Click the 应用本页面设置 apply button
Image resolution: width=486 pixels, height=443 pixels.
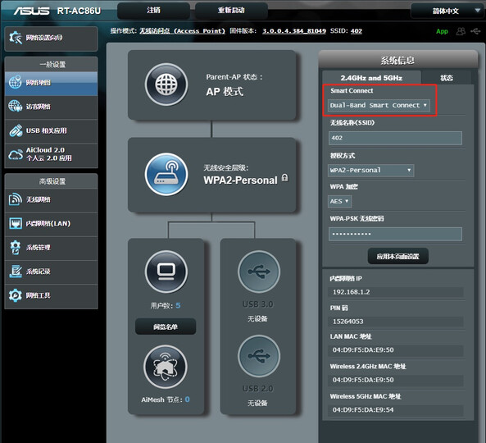(x=398, y=256)
